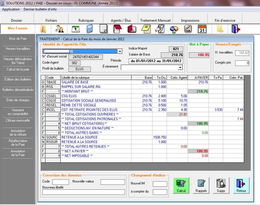This screenshot has height=205, width=260.
Task: Select the RAPPEL SUR SALAIRE RG row
Action: [142, 87]
